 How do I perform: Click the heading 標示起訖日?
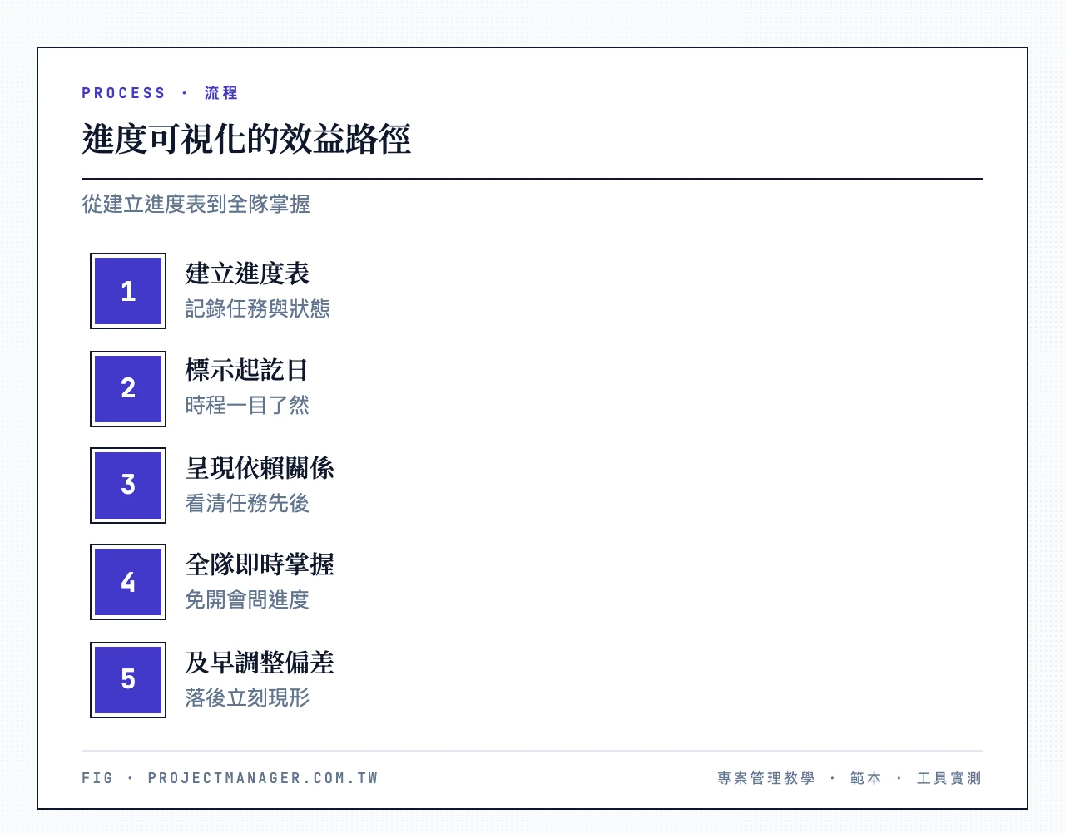tap(247, 370)
